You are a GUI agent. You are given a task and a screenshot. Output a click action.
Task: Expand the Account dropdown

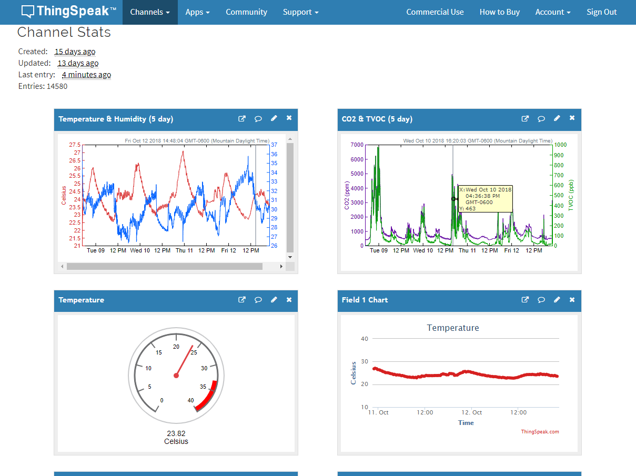click(553, 12)
